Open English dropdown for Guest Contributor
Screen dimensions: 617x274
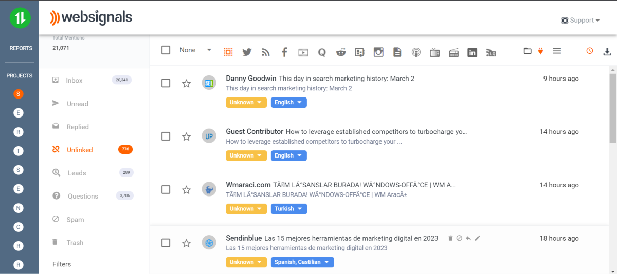pyautogui.click(x=289, y=155)
